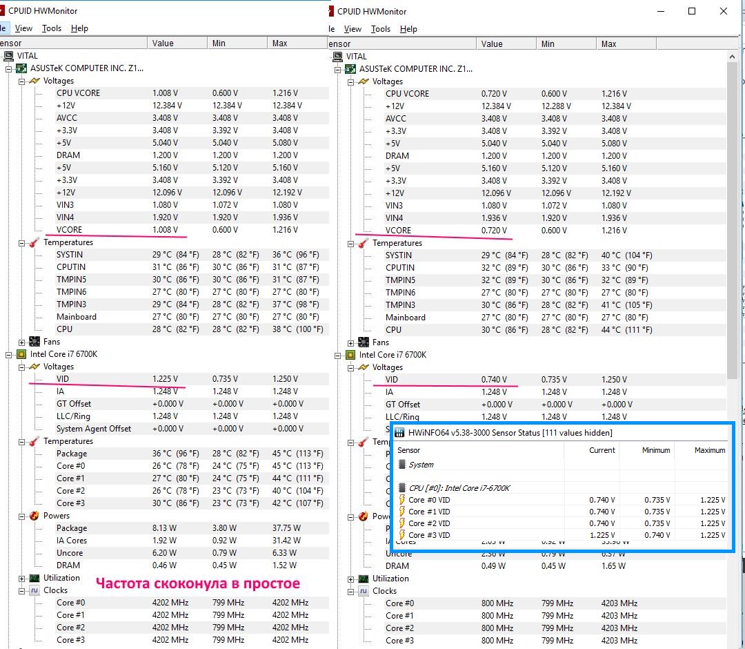Image resolution: width=745 pixels, height=649 pixels.
Task: Select Core #2 VID row in HWiNFO64
Action: click(562, 523)
